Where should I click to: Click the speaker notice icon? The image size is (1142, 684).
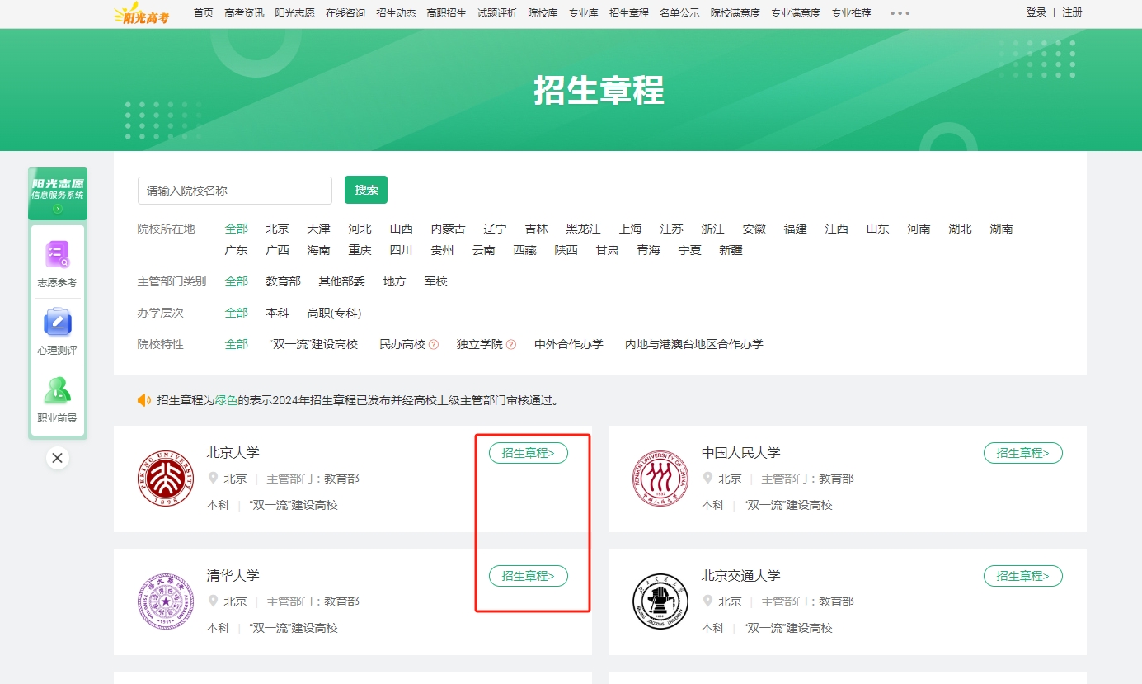(x=144, y=400)
